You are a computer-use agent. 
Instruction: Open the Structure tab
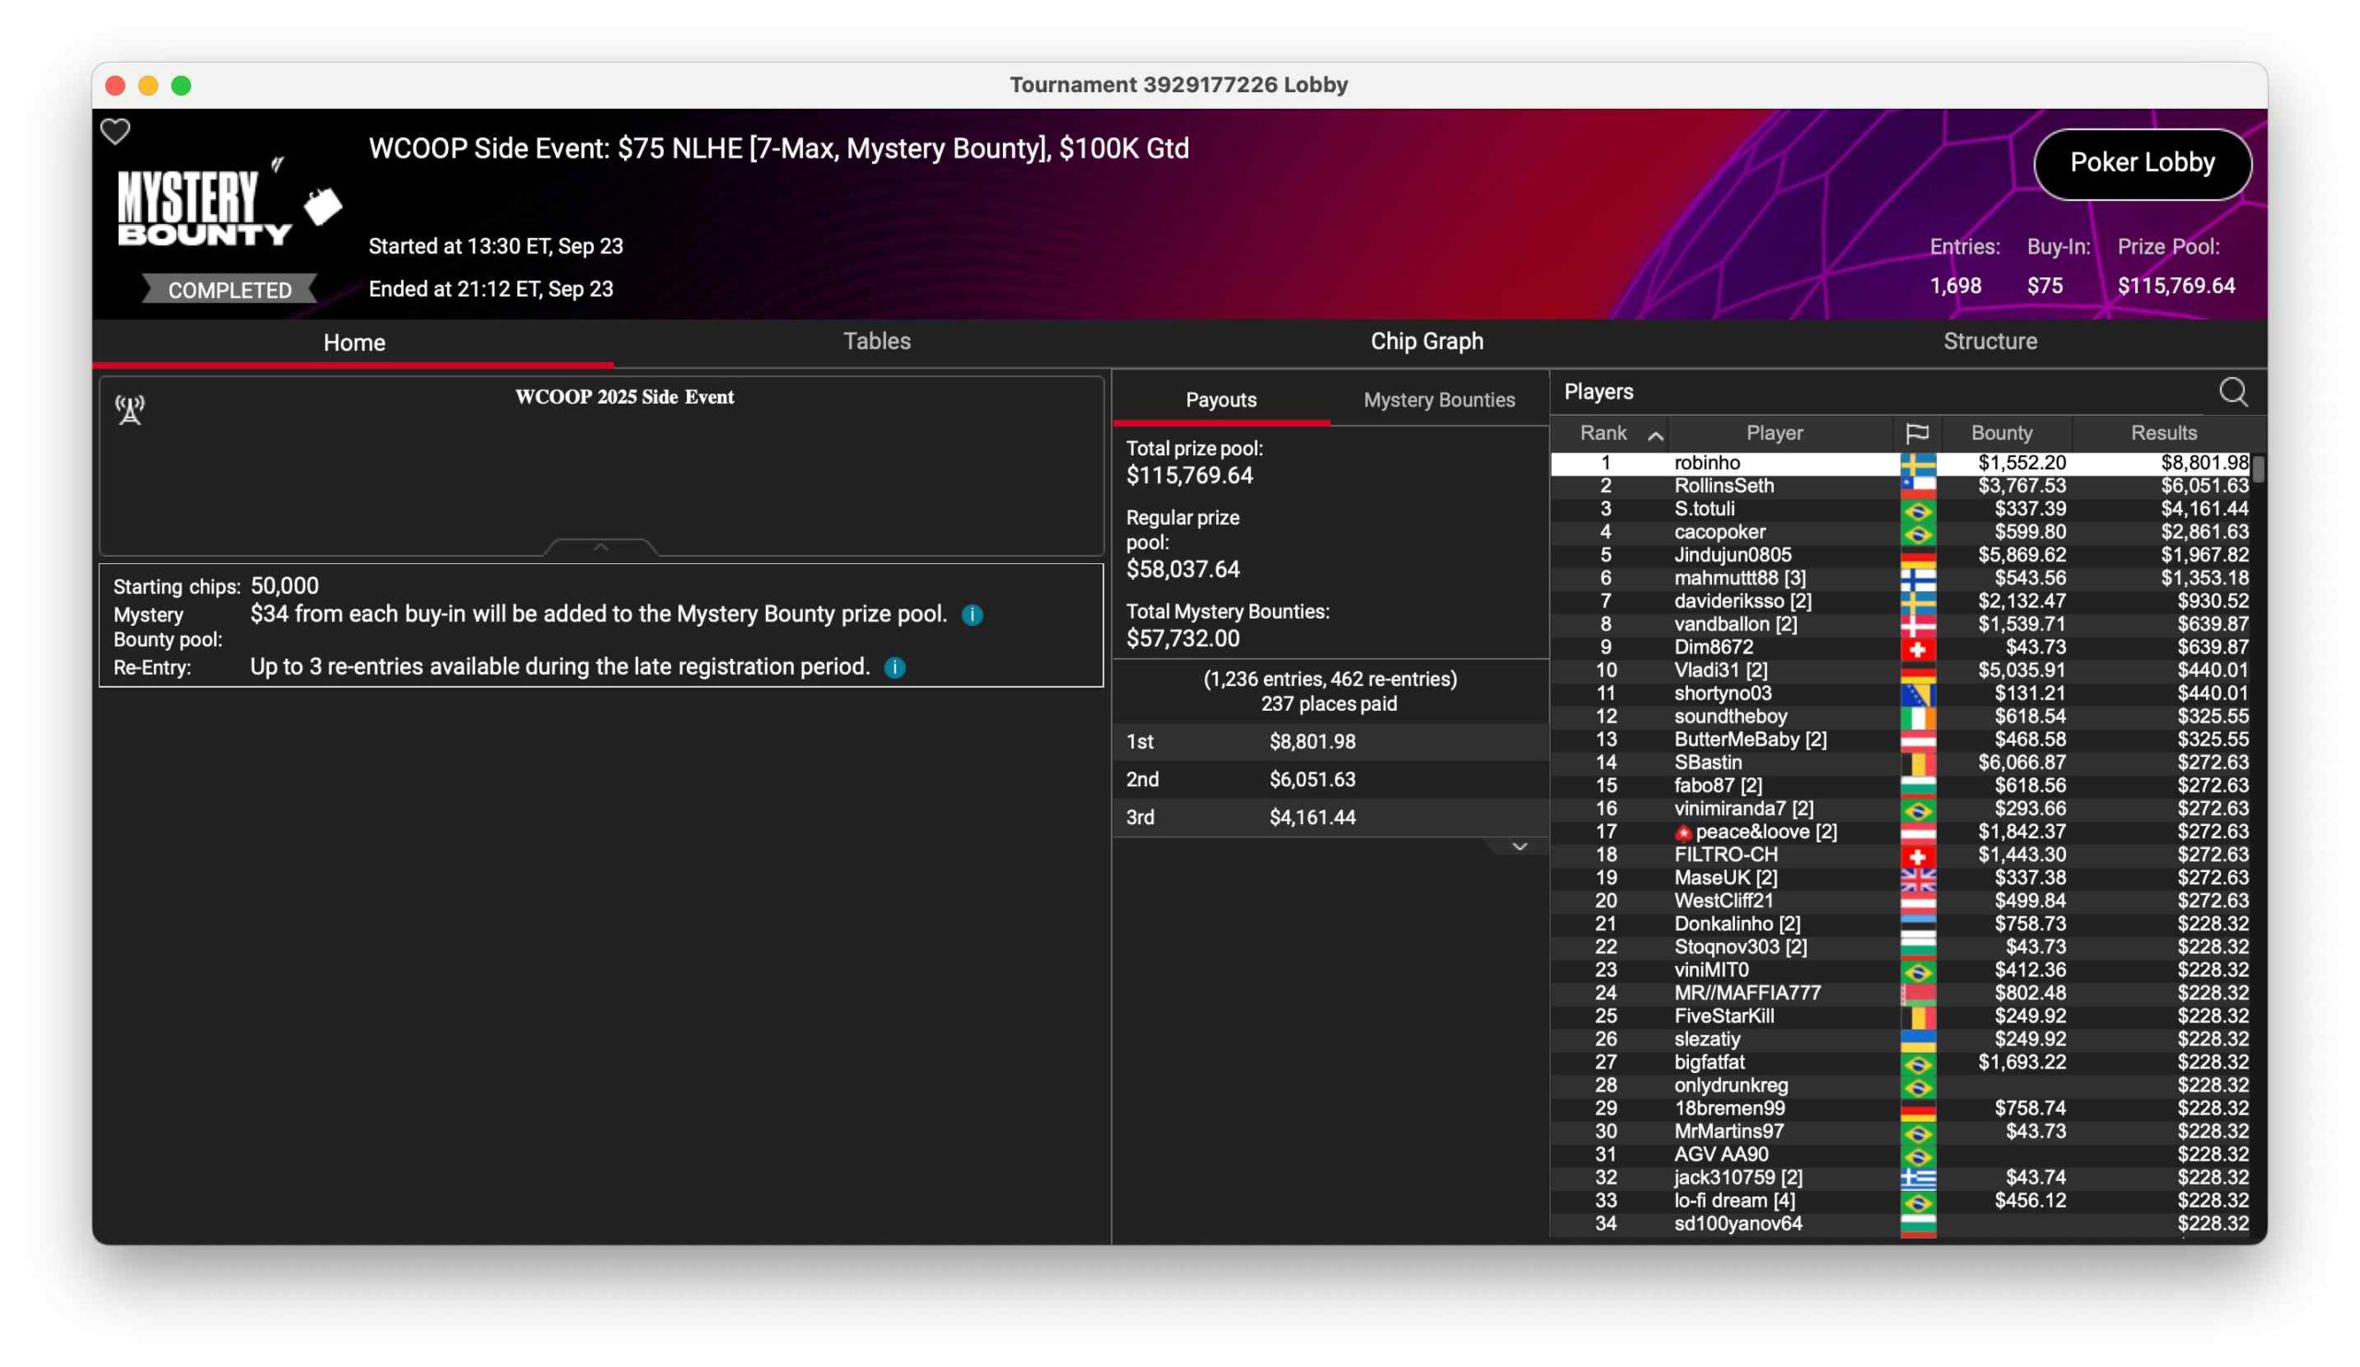pyautogui.click(x=1989, y=342)
